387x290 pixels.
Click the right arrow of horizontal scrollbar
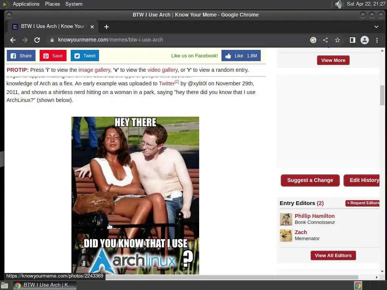click(x=377, y=278)
